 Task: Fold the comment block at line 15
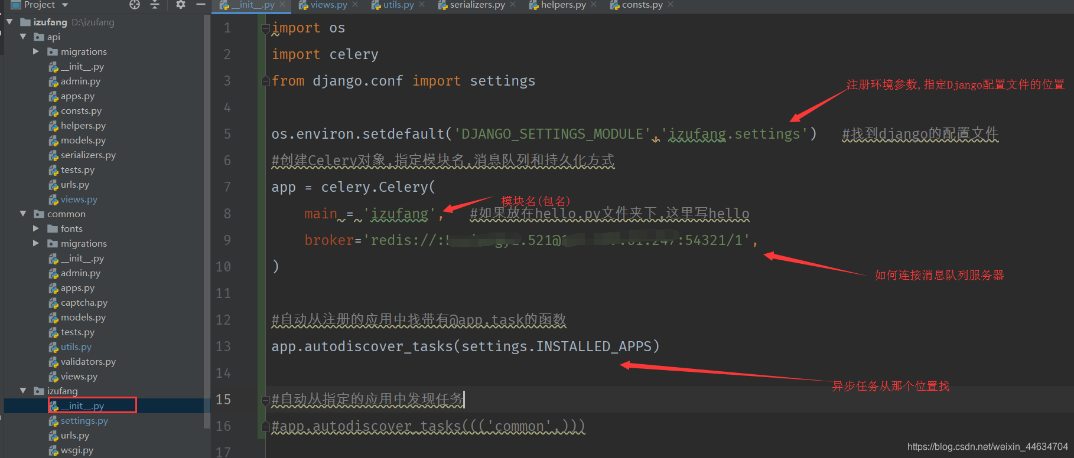[x=266, y=400]
